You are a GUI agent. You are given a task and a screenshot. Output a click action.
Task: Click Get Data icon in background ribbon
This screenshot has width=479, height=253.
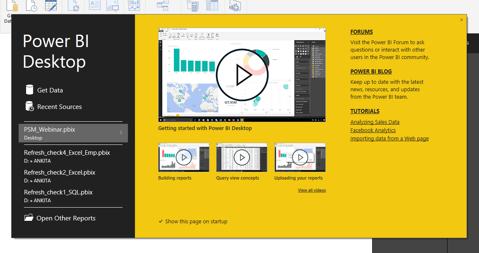coord(12,6)
